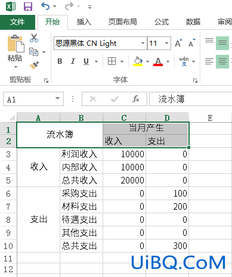Viewport: 232px width, 277px height.
Task: Open the 剪贴板 pane launcher
Action: (47, 80)
